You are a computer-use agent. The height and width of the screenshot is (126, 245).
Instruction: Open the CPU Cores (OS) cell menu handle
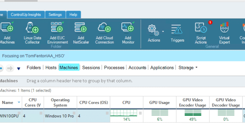pos(107,113)
